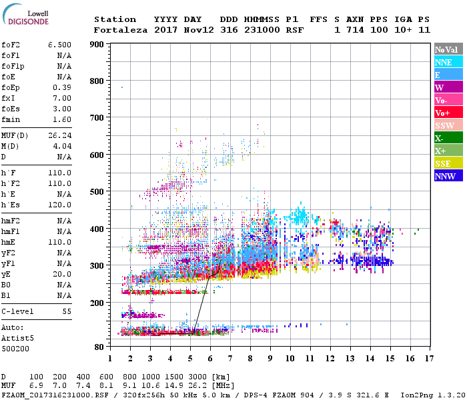This screenshot has height=400, width=467.
Task: Click the RSF program value
Action: (295, 30)
